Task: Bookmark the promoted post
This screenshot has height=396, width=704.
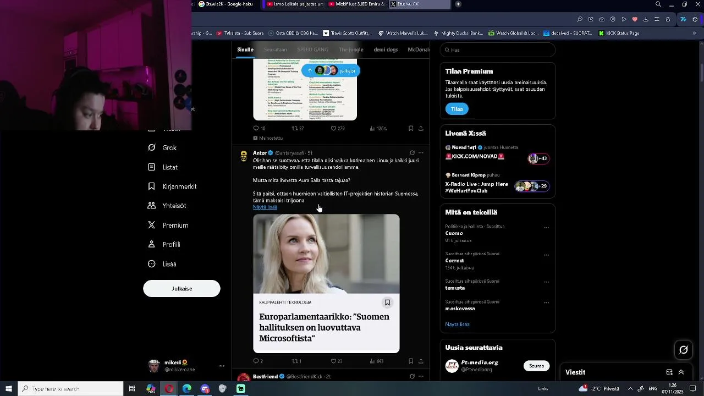Action: 411,129
